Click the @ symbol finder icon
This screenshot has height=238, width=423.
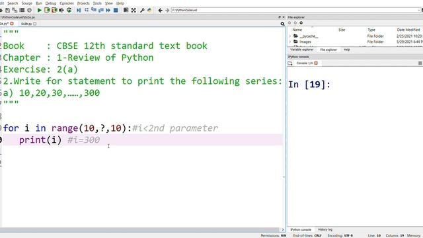(x=29, y=10)
